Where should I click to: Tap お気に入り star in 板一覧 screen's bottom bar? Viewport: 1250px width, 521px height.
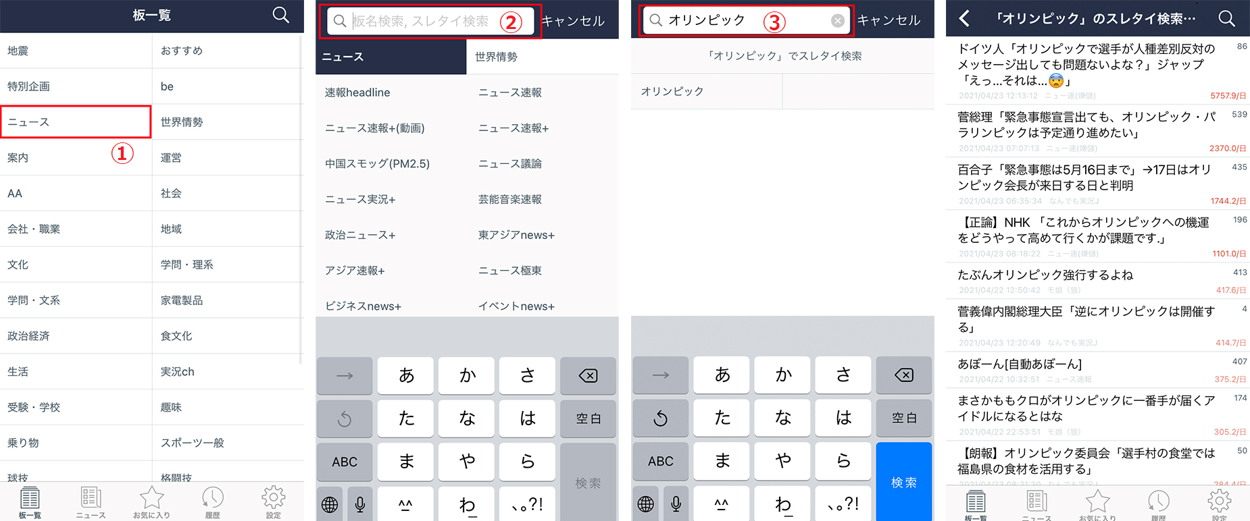coord(151,501)
